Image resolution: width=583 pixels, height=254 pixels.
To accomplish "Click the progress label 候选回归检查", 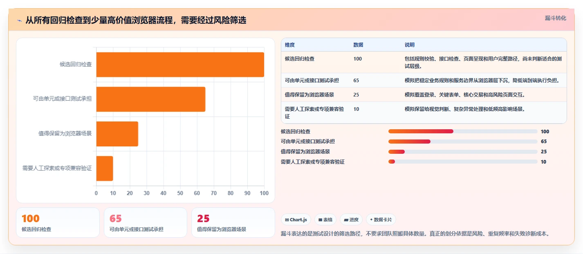I will 296,132.
